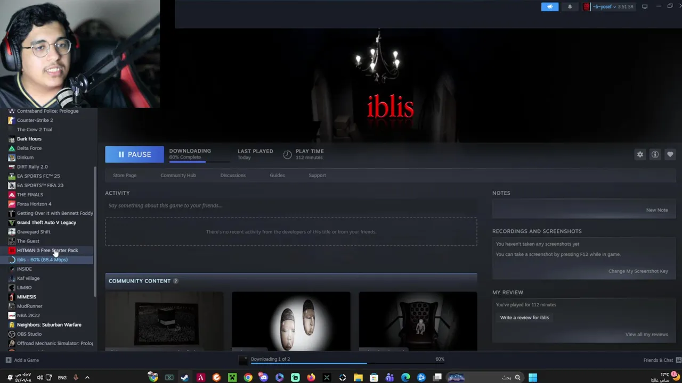Open Minecraft from the taskbar
The height and width of the screenshot is (383, 682).
(x=232, y=378)
